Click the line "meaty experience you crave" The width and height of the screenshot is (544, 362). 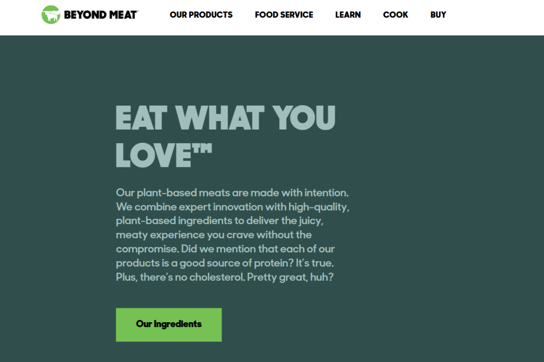tap(214, 235)
